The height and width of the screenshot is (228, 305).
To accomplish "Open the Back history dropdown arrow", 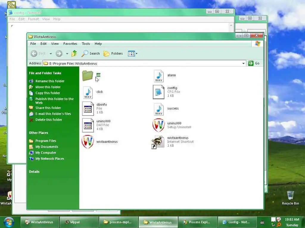I will [51, 53].
